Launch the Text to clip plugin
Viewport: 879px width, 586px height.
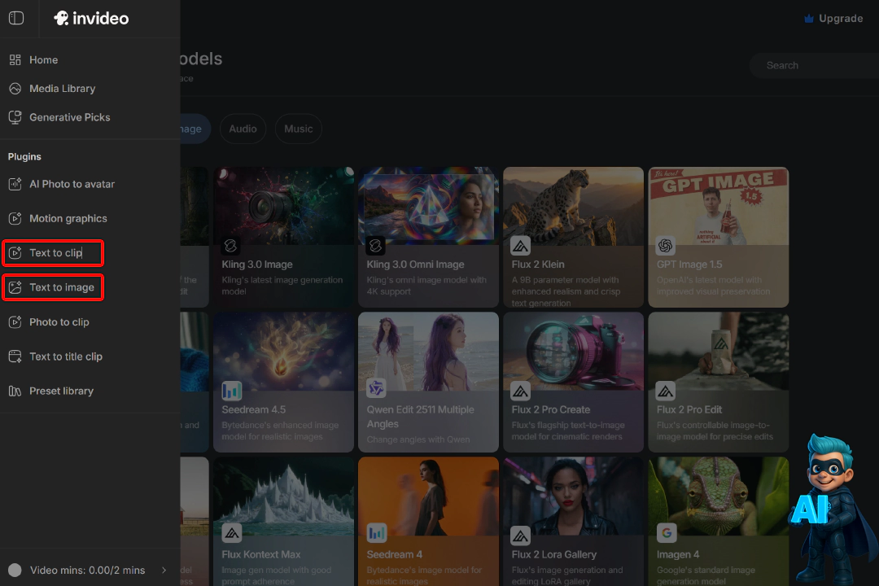point(54,253)
